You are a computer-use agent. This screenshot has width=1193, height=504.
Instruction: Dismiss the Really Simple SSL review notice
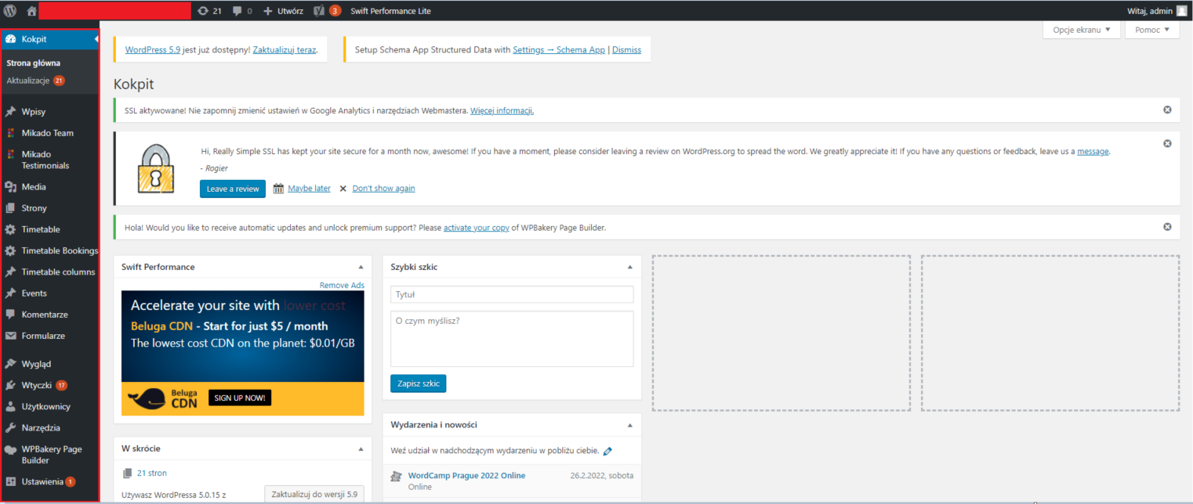(x=1167, y=143)
